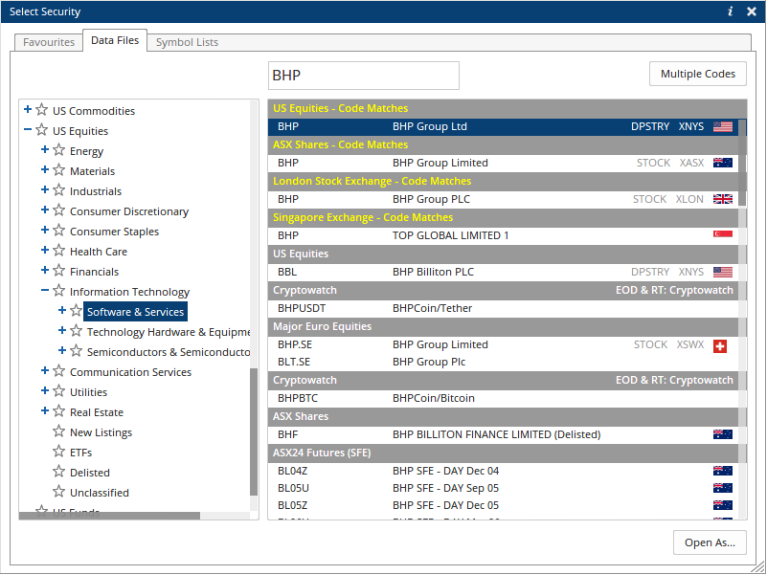Click Australian flag on BL05U row
This screenshot has width=767, height=575.
pos(723,488)
